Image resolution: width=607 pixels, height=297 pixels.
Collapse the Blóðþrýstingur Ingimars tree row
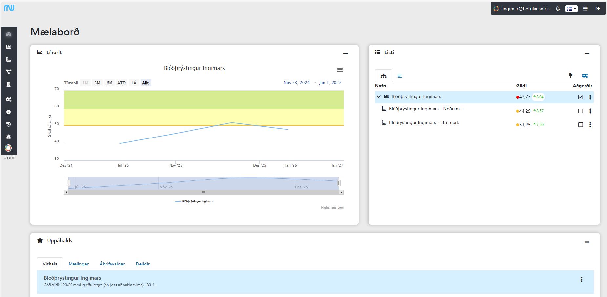pyautogui.click(x=379, y=97)
